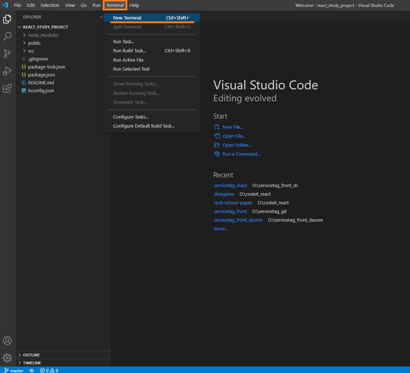Open the Edit menu
410x373 pixels.
coord(31,5)
